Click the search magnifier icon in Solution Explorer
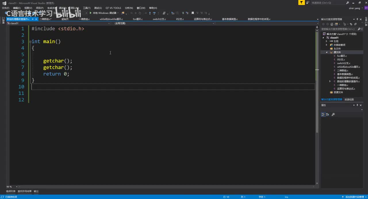This screenshot has height=199, width=368. click(359, 29)
